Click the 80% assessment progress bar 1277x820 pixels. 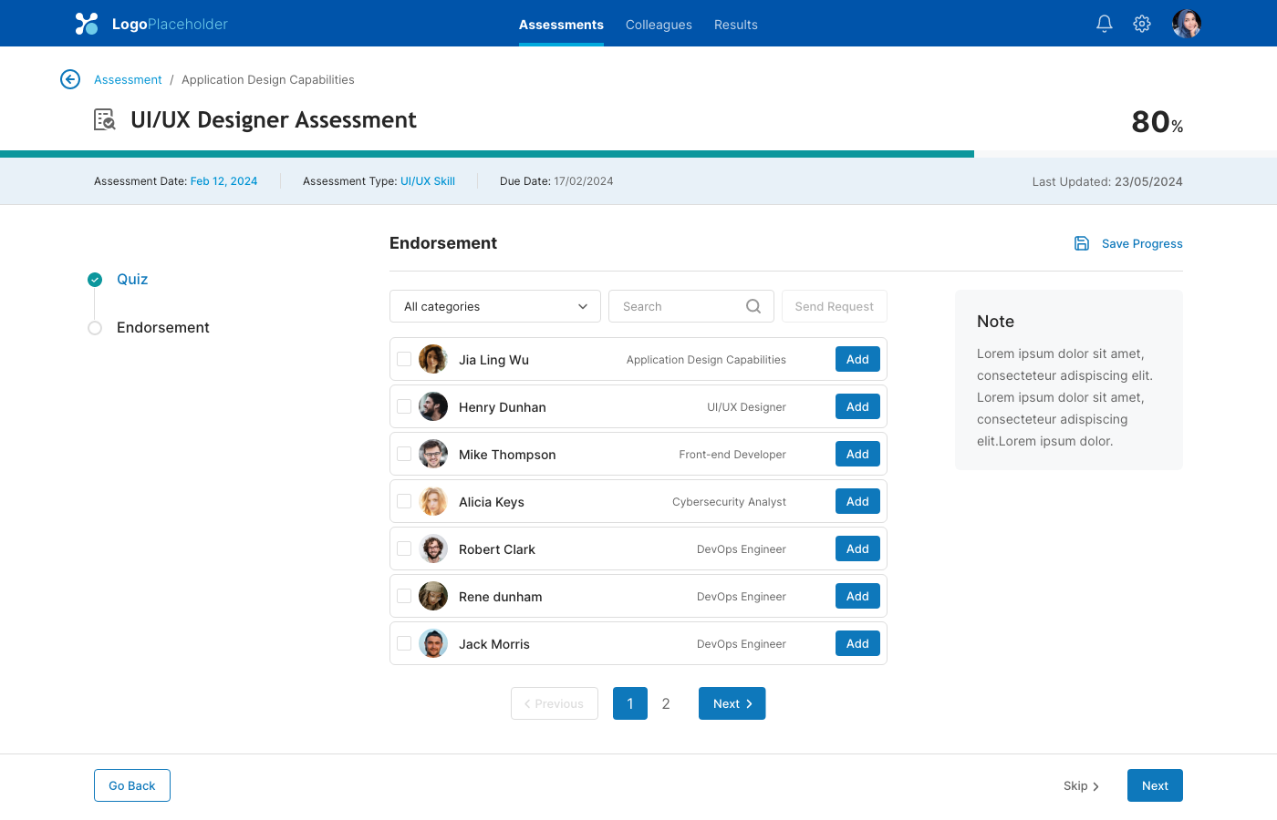pyautogui.click(x=487, y=154)
